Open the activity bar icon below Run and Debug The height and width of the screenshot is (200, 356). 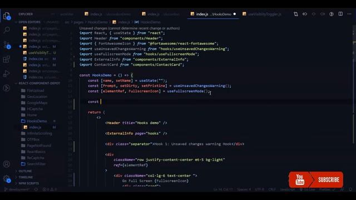coord(7,88)
